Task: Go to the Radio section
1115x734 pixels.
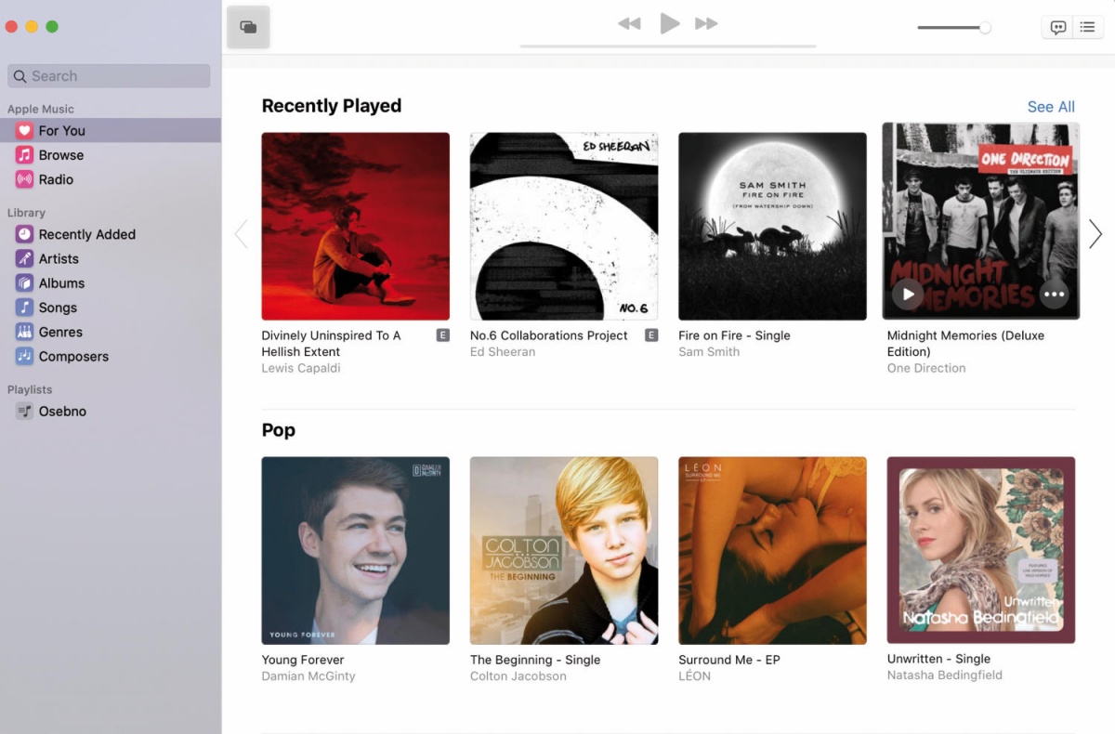Action: (x=111, y=179)
